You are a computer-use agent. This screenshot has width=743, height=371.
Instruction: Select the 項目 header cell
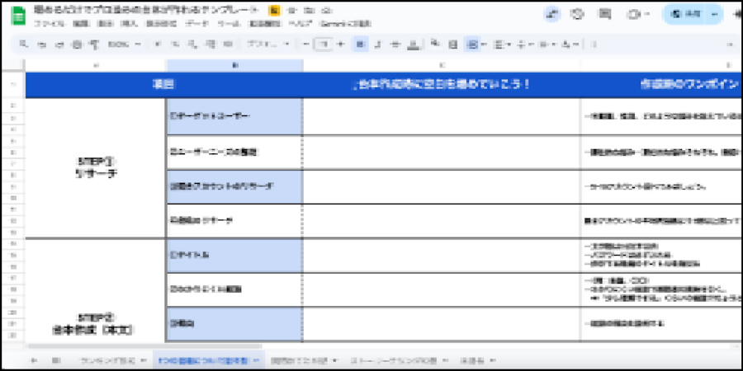pos(163,85)
